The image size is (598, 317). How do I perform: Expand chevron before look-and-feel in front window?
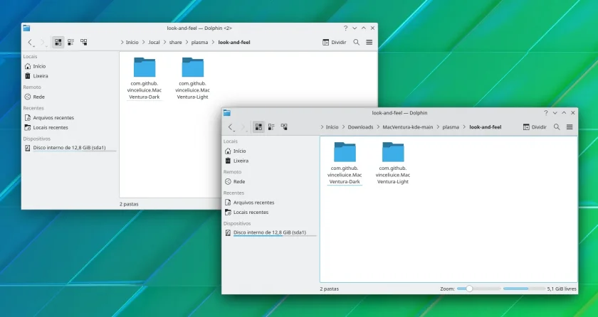click(x=465, y=127)
